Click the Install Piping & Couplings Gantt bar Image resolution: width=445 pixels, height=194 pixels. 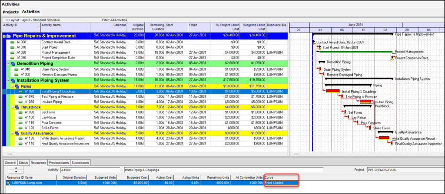click(x=332, y=91)
